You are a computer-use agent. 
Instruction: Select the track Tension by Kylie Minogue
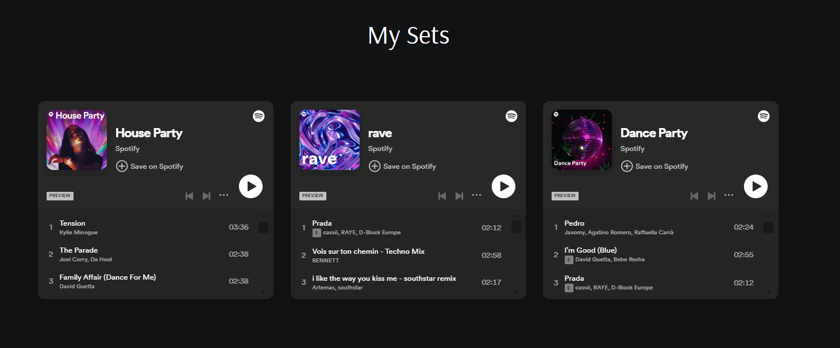tap(72, 223)
